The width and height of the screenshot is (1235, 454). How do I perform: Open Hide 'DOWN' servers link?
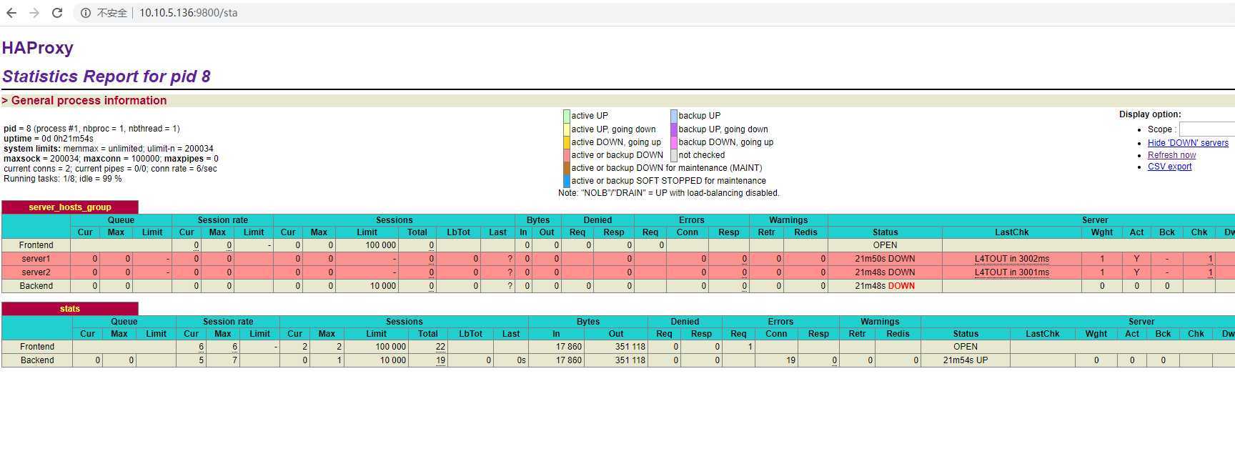click(1188, 143)
